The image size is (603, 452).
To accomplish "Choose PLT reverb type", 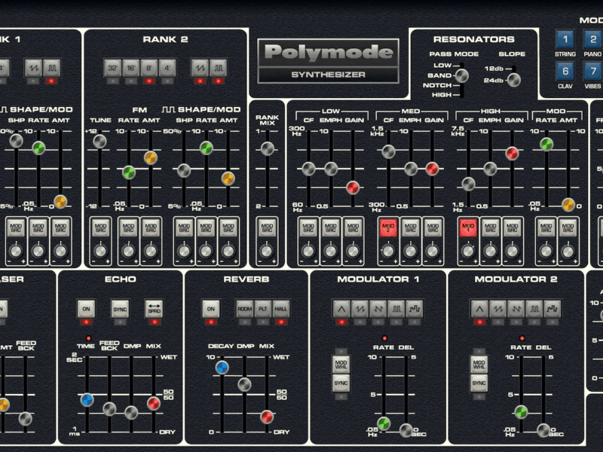I will pyautogui.click(x=262, y=309).
